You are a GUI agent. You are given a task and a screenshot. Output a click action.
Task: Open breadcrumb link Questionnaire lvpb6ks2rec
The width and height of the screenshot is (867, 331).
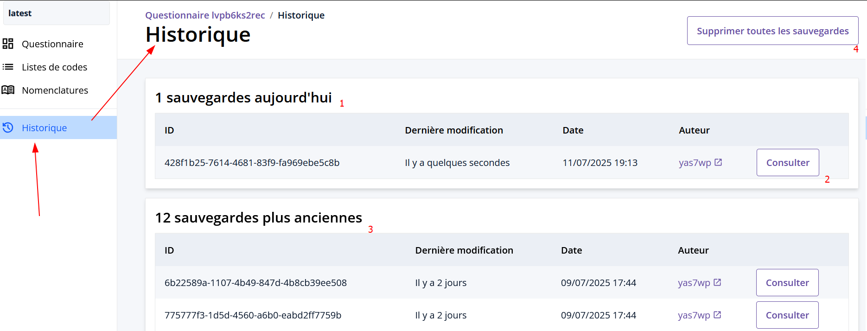point(205,15)
